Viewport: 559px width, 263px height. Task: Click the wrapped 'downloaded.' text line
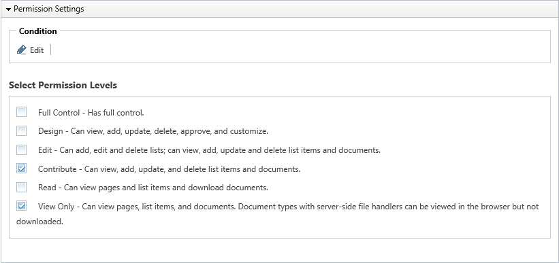tap(39, 222)
